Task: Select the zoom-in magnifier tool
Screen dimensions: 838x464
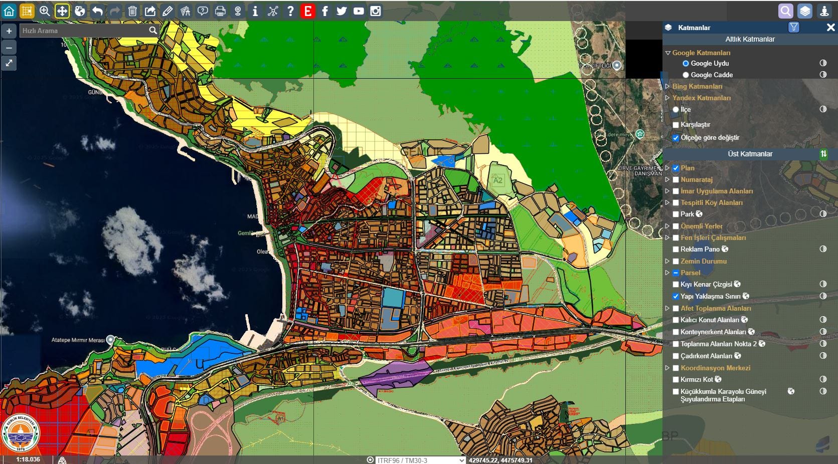Action: click(x=45, y=11)
